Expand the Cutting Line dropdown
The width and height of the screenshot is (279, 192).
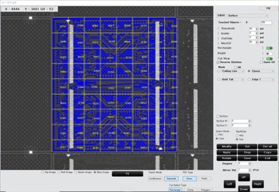[x=232, y=71]
